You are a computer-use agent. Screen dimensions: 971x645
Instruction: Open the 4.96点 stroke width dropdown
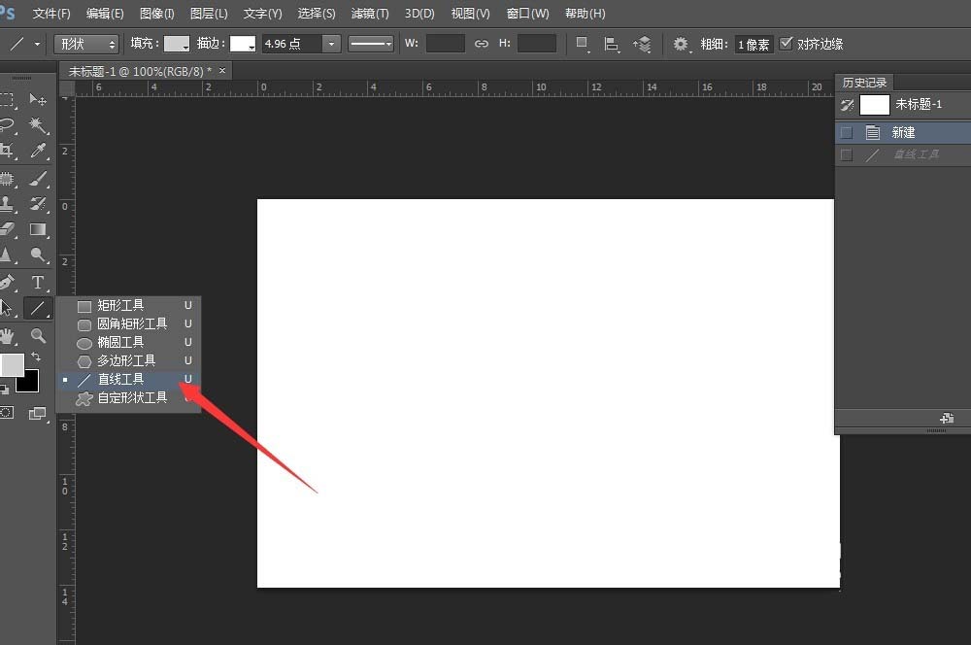pos(331,43)
